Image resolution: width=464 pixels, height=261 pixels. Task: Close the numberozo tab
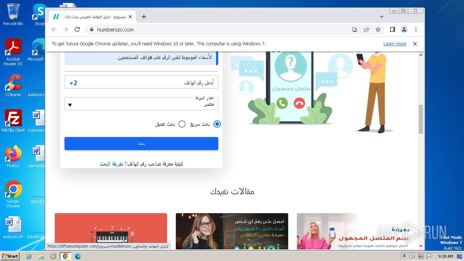130,17
